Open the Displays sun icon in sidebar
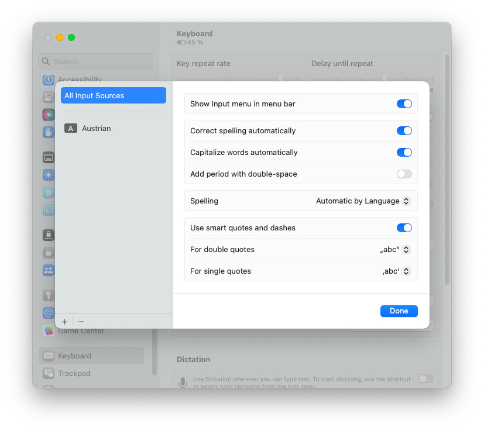 pyautogui.click(x=49, y=175)
